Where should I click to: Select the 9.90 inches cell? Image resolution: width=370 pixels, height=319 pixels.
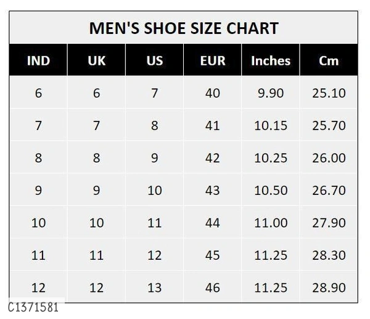pyautogui.click(x=270, y=94)
